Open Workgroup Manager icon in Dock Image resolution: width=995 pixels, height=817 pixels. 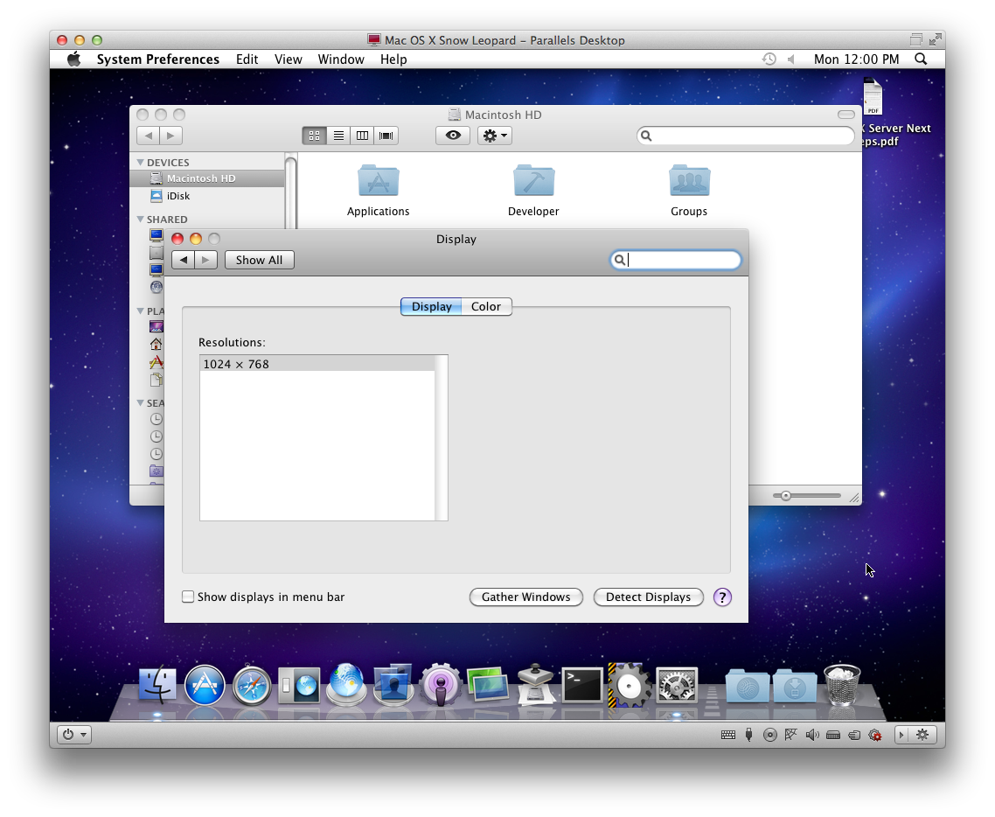click(x=393, y=684)
